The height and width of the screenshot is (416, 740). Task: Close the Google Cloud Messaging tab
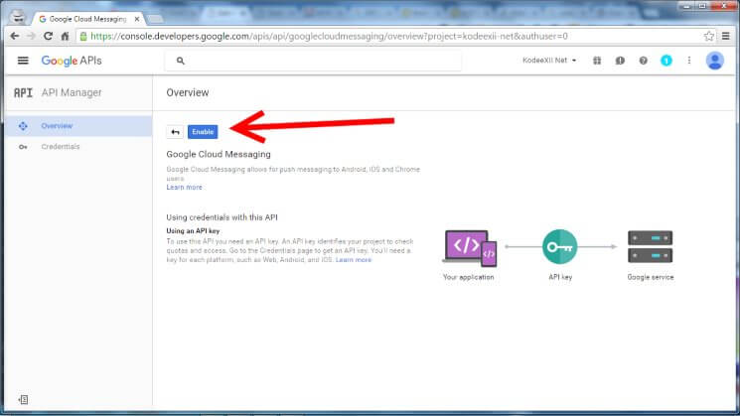click(x=137, y=19)
